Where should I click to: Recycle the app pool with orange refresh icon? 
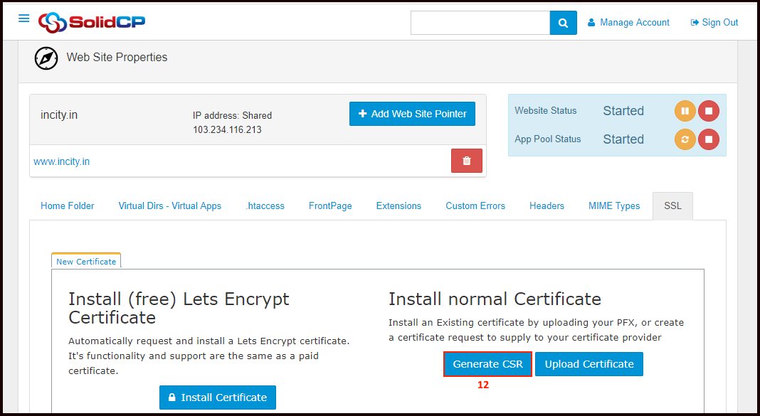[685, 139]
